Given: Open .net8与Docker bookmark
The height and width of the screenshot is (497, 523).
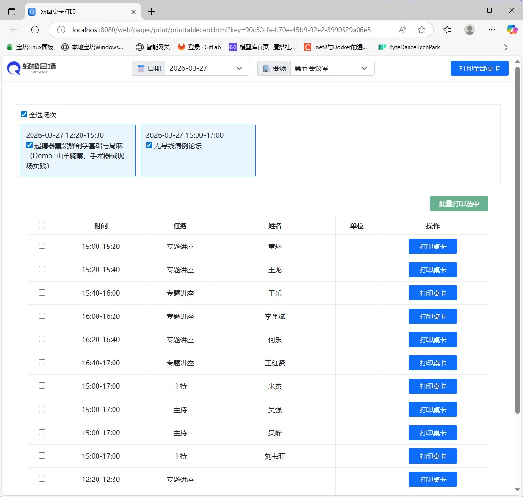Looking at the screenshot, I should pyautogui.click(x=335, y=47).
